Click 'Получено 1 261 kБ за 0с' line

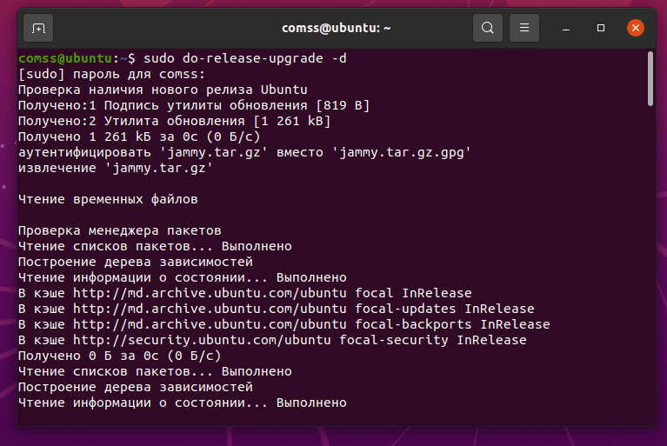coord(139,136)
